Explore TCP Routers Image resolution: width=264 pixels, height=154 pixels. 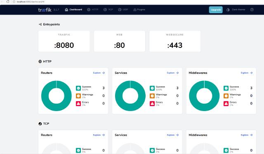[99, 135]
